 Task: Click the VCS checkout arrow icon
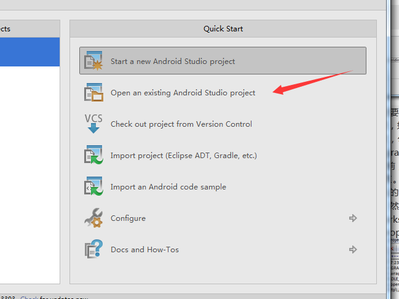click(93, 124)
